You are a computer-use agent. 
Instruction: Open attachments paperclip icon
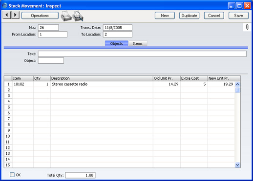point(247,27)
